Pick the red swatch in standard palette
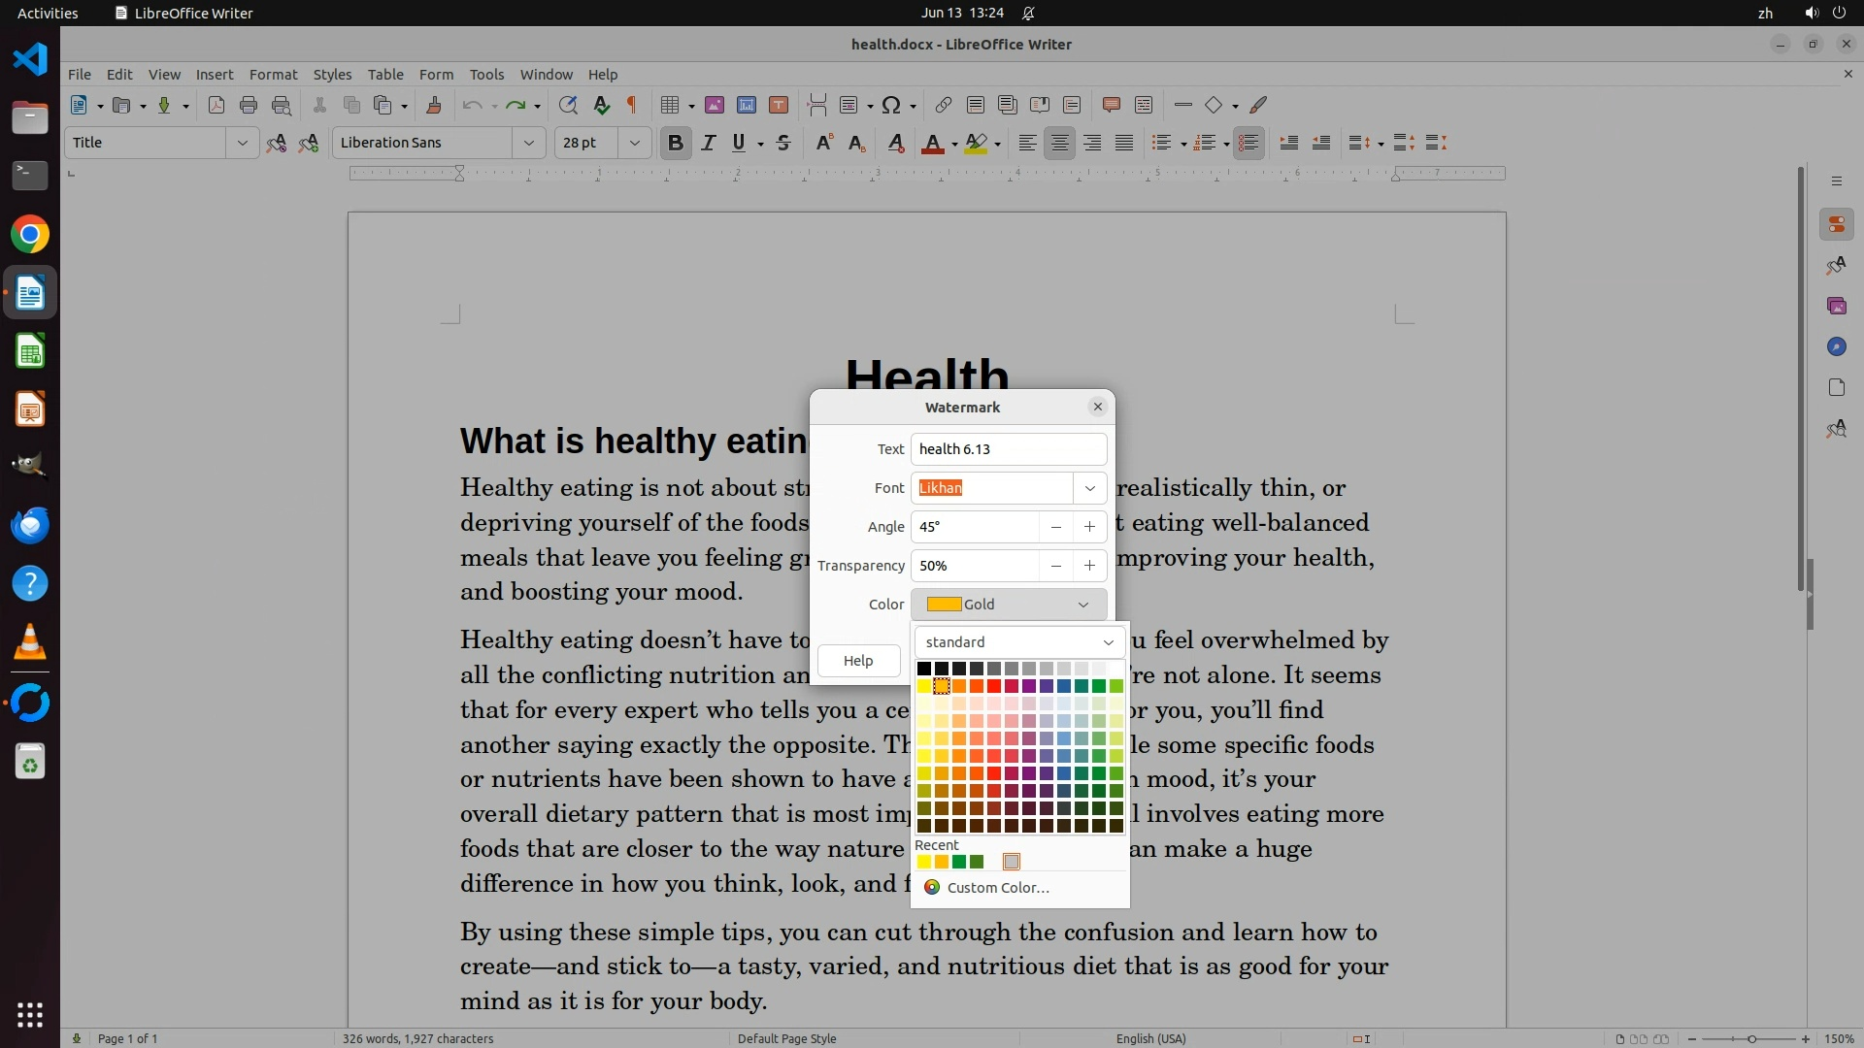 994,687
